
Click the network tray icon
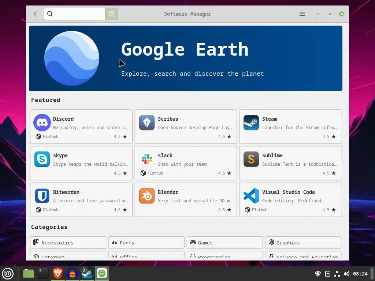(x=337, y=274)
